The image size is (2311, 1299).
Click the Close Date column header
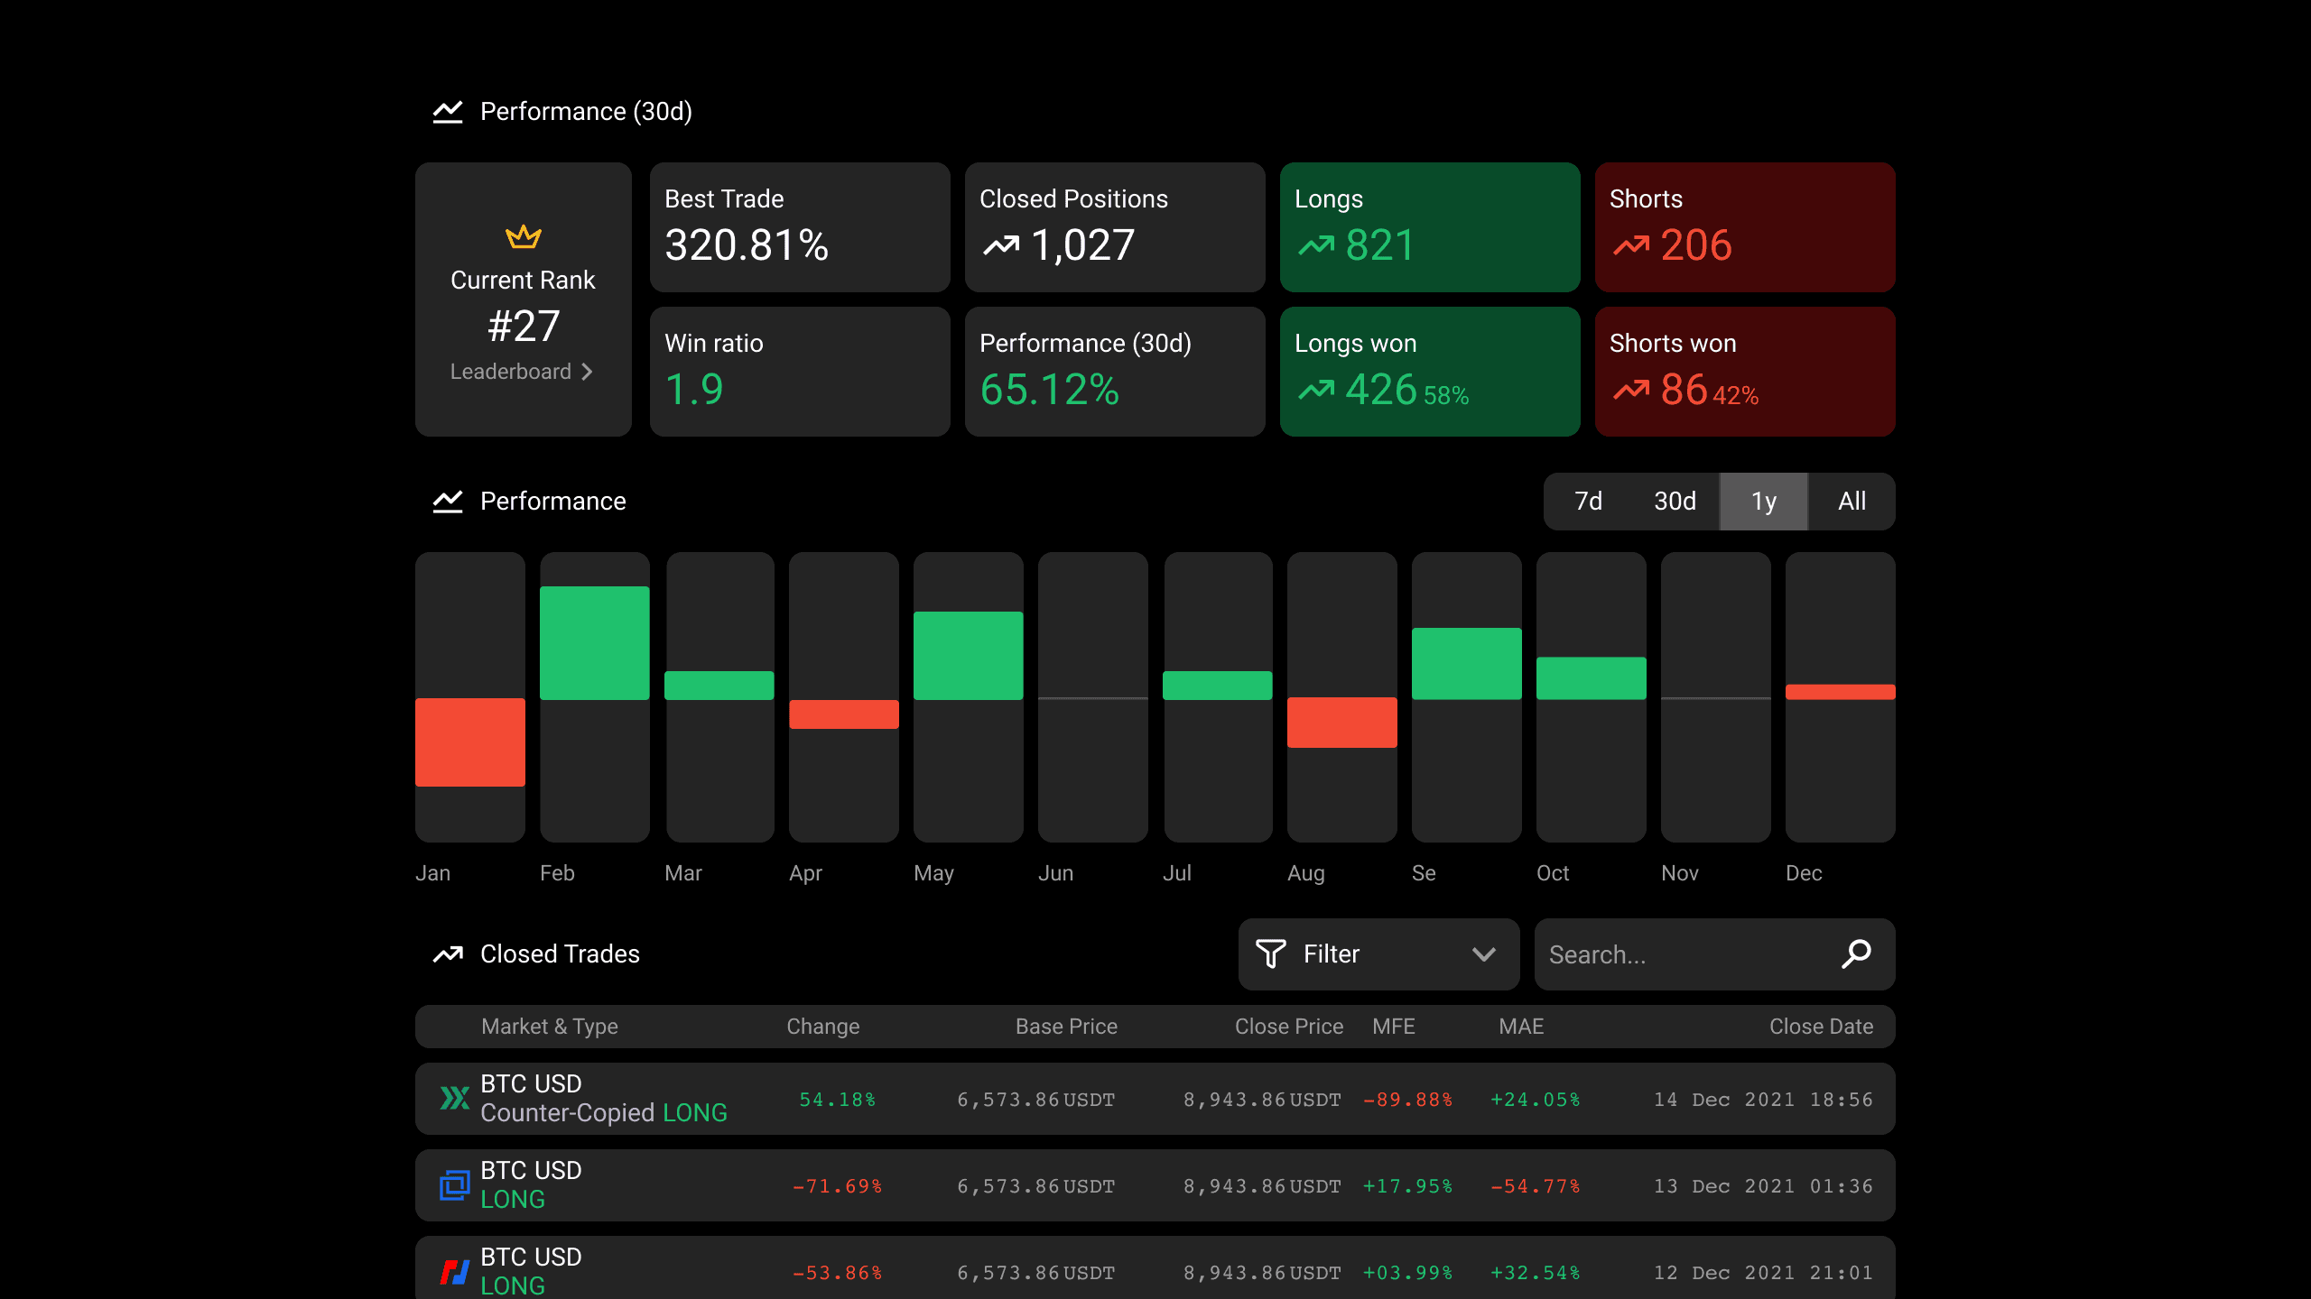pos(1821,1027)
